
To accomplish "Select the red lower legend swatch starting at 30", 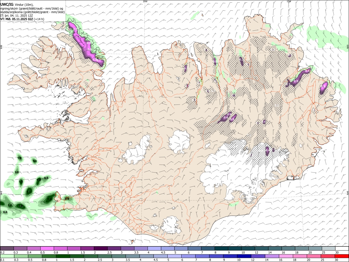I will coord(342,256).
